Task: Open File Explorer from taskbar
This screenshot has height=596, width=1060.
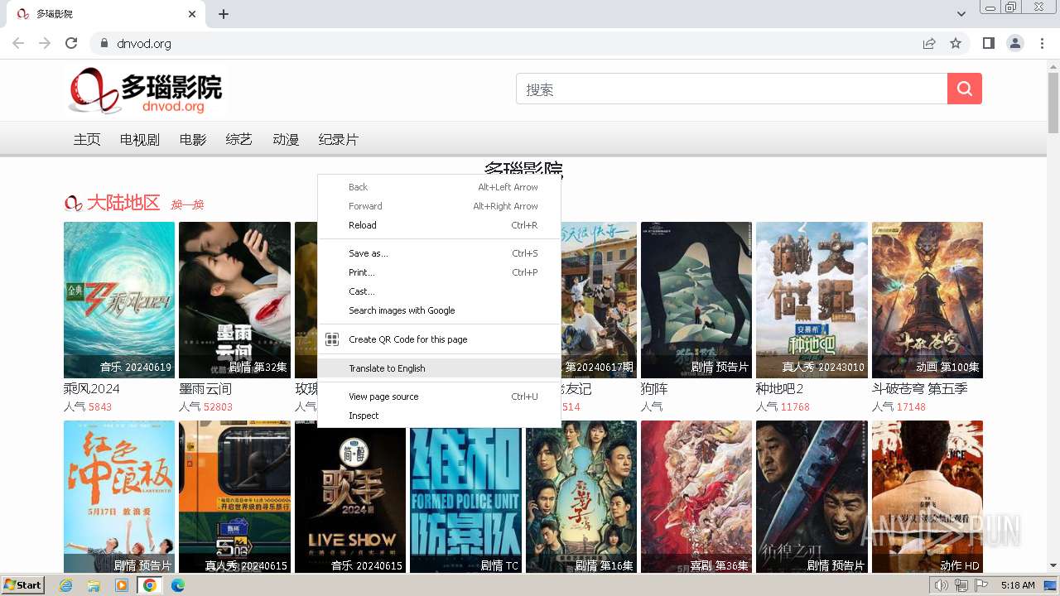Action: [x=94, y=585]
